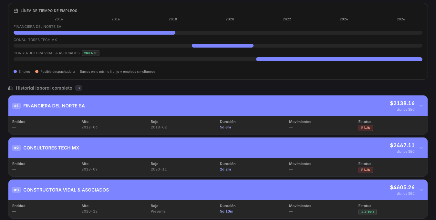Click the 2026 year label on the timeline axis

[401, 19]
